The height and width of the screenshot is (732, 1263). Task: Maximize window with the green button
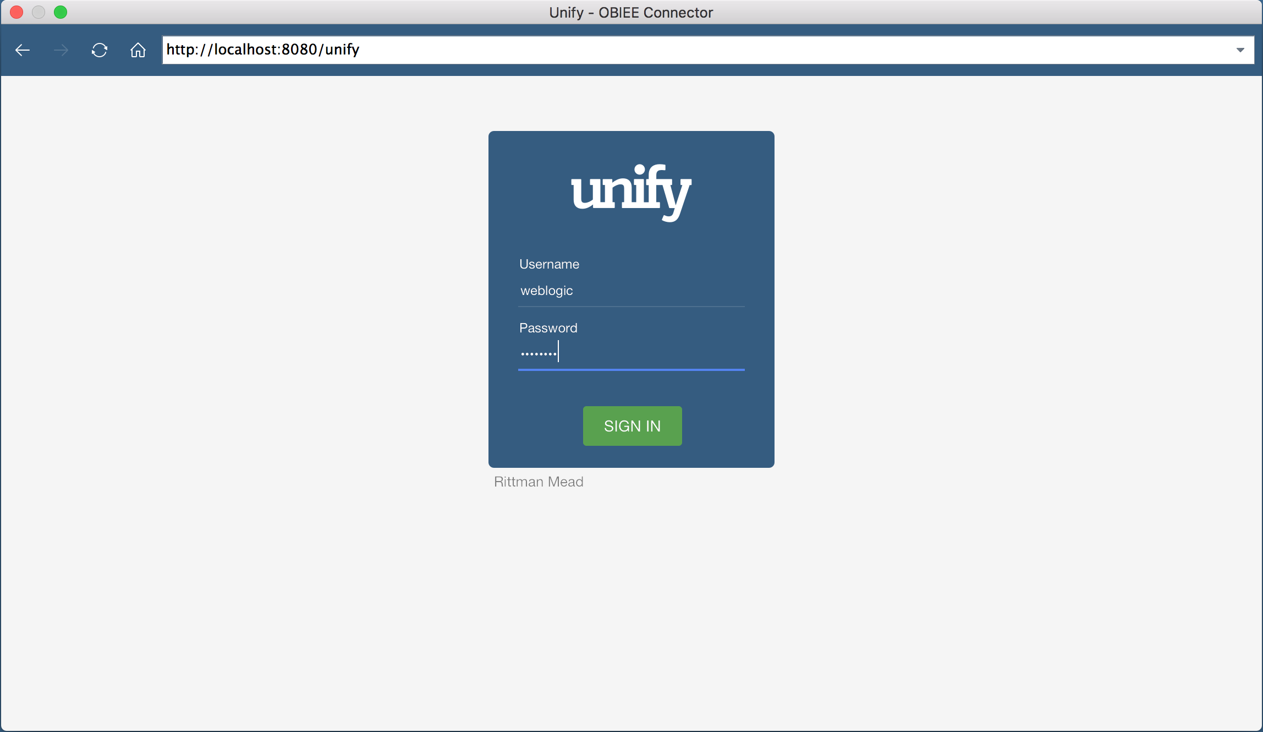(61, 12)
